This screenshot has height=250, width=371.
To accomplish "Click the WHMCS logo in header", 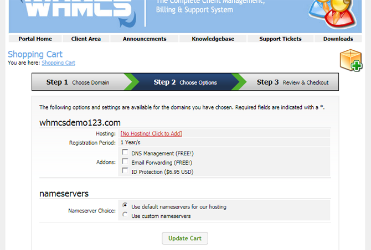I will (x=79, y=13).
